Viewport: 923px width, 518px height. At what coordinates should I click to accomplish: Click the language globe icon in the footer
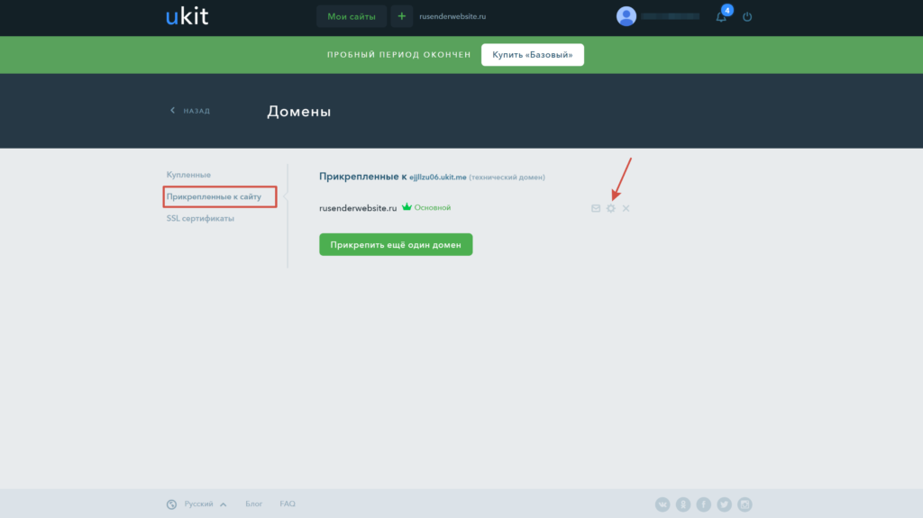tap(171, 504)
